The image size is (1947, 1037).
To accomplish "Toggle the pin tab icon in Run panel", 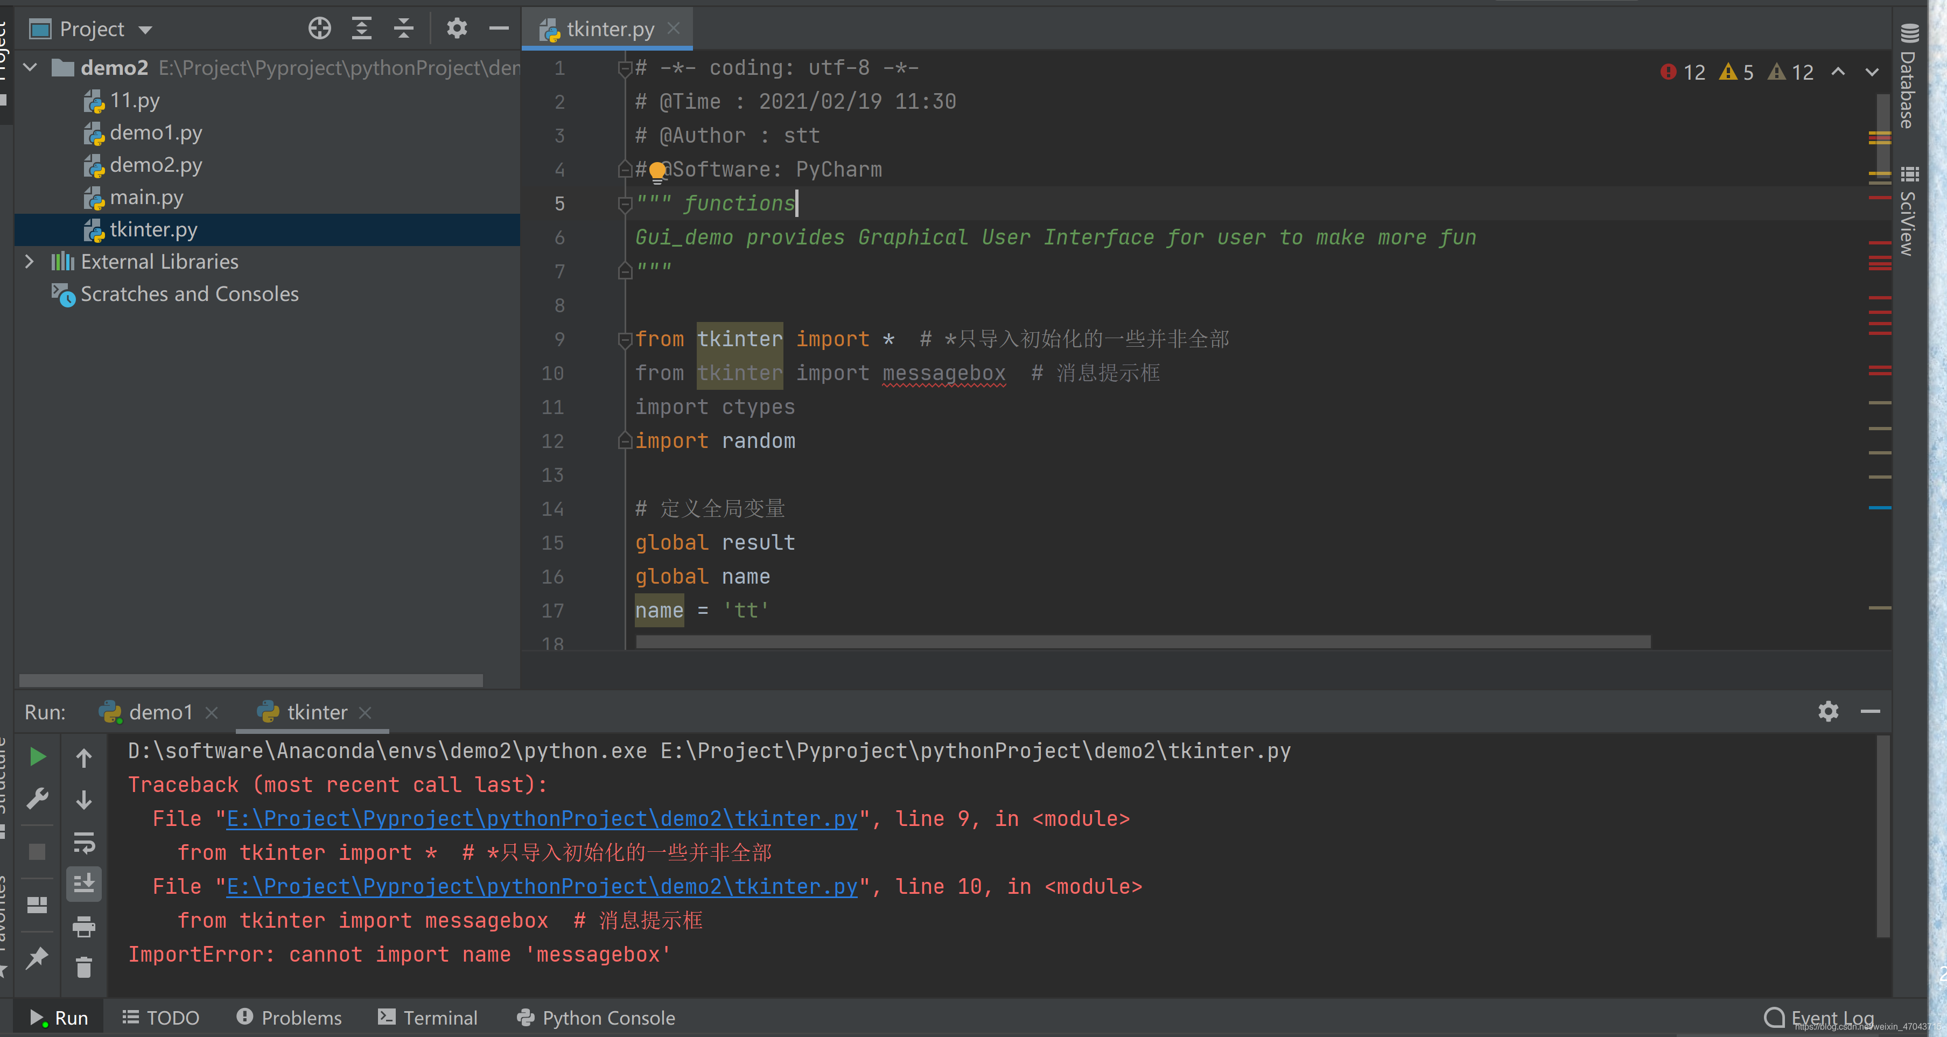I will click(37, 958).
